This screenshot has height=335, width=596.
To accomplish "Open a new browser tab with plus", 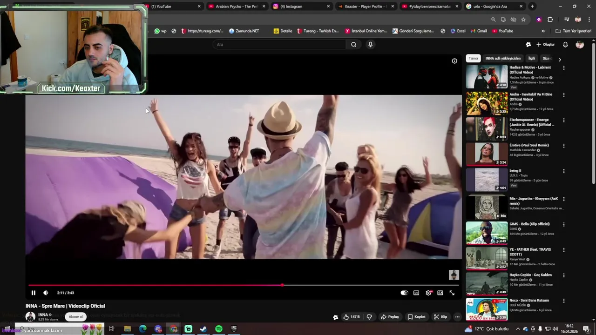I will [x=532, y=7].
